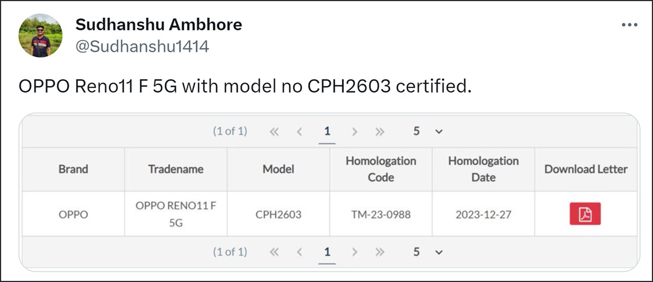Screen dimensions: 653x282
Task: Click first page arrows in top paginator
Action: (x=274, y=131)
